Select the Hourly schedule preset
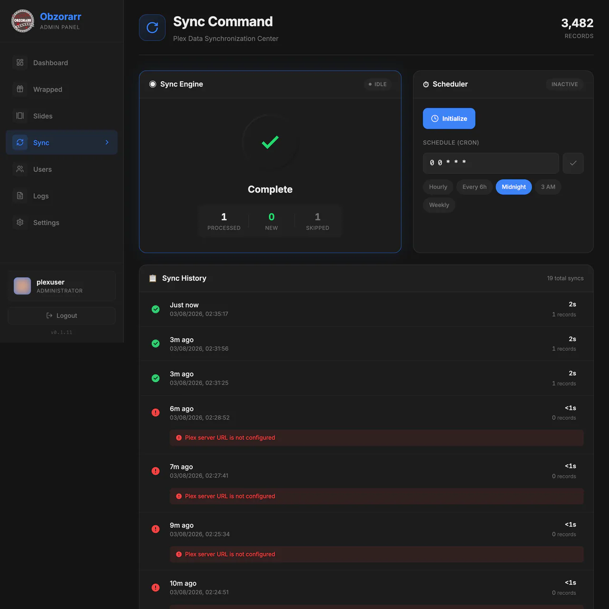This screenshot has width=609, height=609. click(x=438, y=187)
